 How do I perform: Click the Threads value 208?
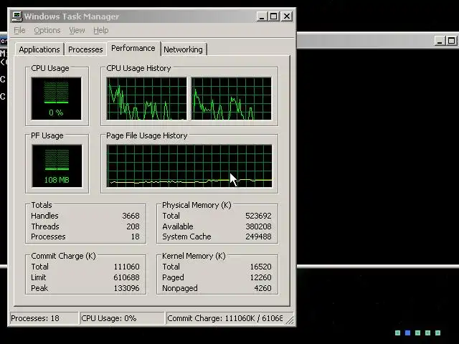coord(133,226)
